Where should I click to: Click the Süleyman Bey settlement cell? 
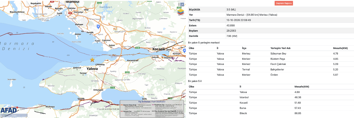click(278, 54)
